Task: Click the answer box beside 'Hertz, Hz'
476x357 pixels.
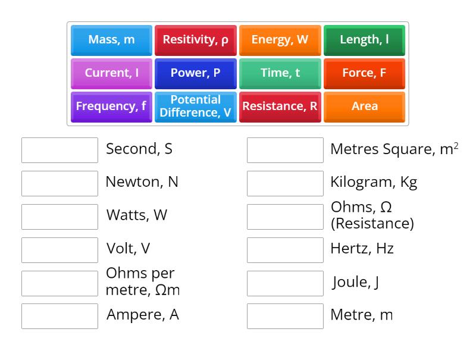Action: (284, 250)
